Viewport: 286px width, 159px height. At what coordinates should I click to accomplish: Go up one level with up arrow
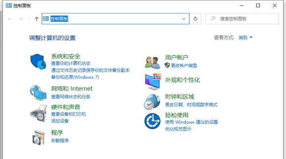[x=37, y=19]
